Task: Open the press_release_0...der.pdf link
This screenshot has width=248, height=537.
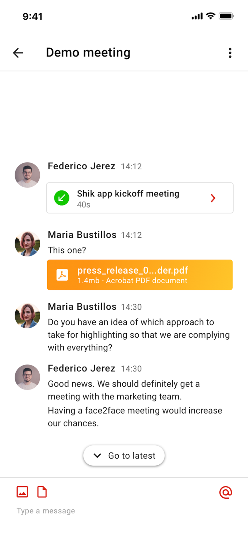Action: 132,270
